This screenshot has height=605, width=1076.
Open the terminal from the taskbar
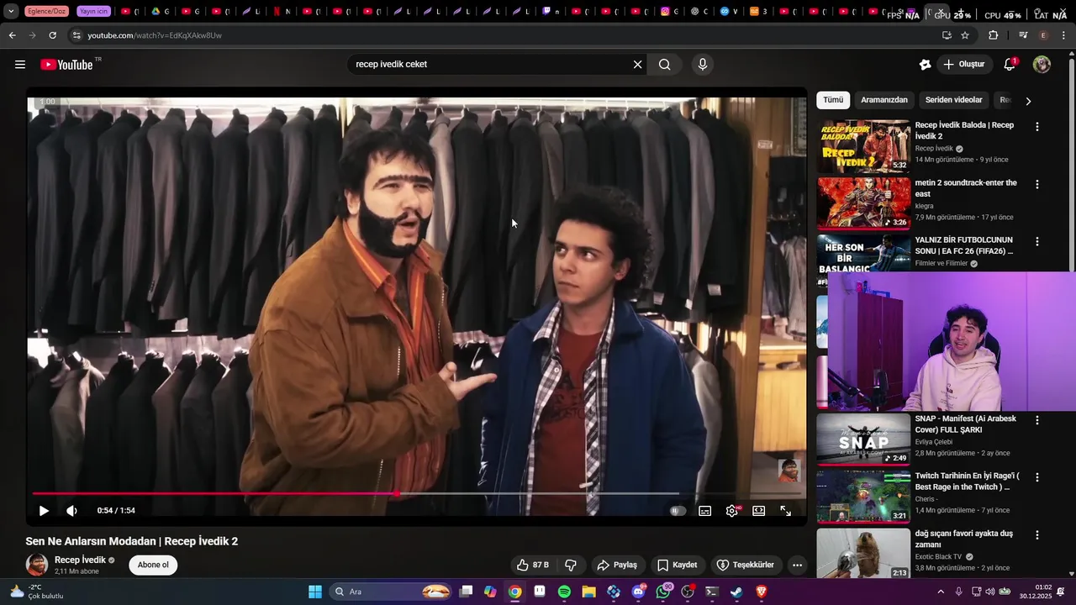[x=712, y=592]
